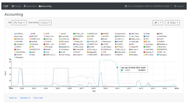Select the Plasmonics legend label
This screenshot has height=103, width=192.
107,42
